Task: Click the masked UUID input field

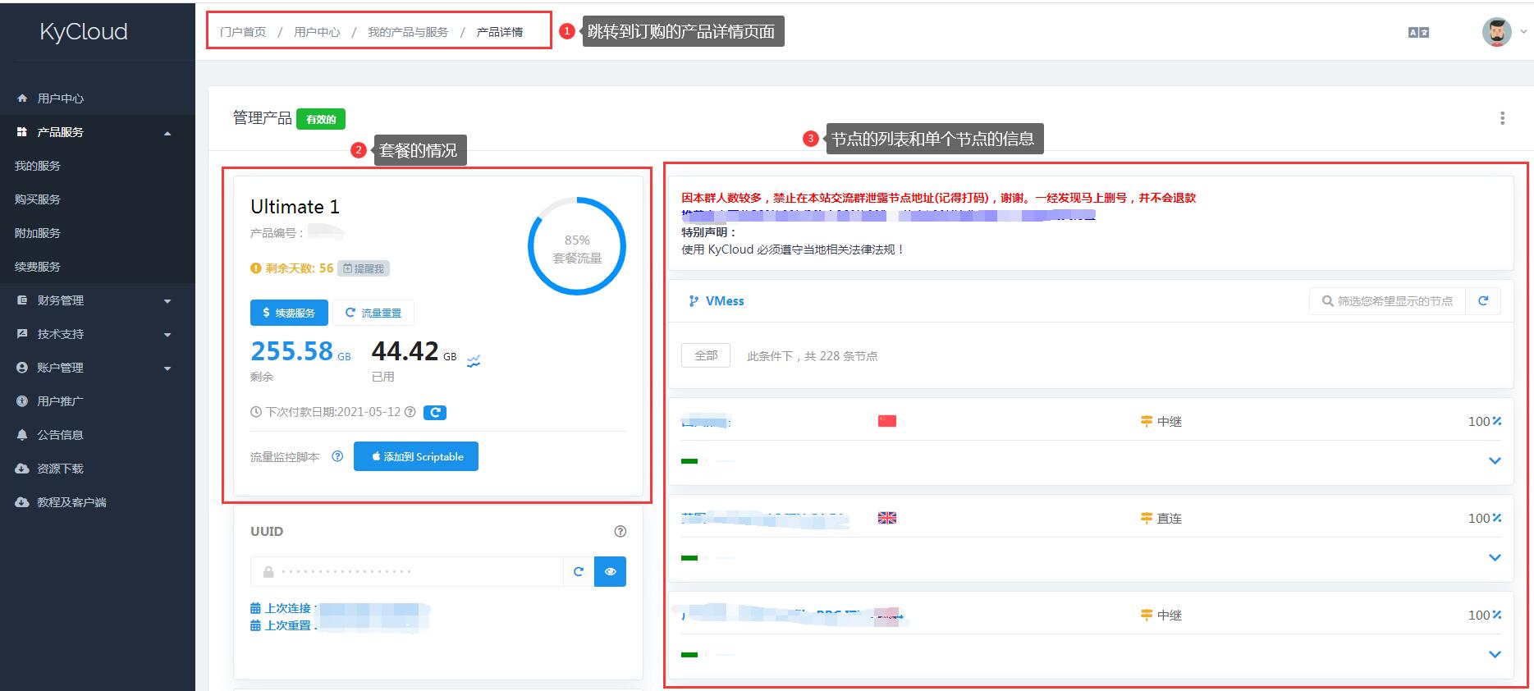Action: [407, 571]
